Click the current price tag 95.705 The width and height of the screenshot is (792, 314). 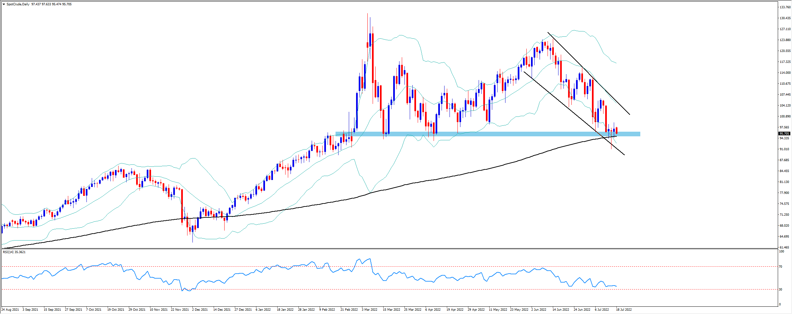coord(784,134)
